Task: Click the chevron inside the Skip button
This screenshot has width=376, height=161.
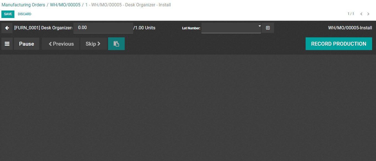Action: tap(99, 43)
